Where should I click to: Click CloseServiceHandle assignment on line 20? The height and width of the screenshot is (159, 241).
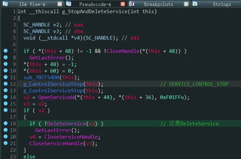click(x=71, y=137)
